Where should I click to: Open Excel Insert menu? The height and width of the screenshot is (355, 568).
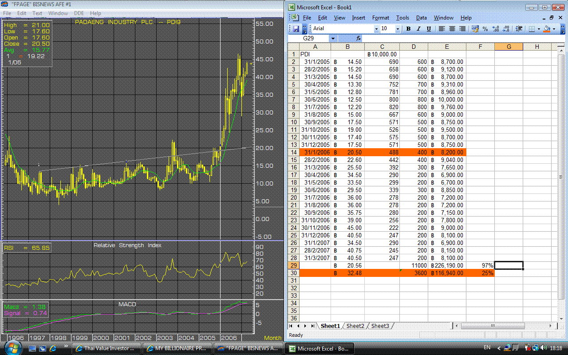click(359, 18)
